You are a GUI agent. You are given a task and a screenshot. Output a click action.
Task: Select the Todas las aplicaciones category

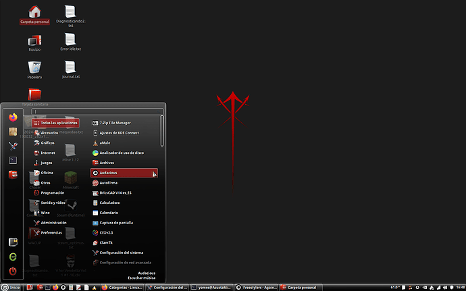click(x=55, y=123)
